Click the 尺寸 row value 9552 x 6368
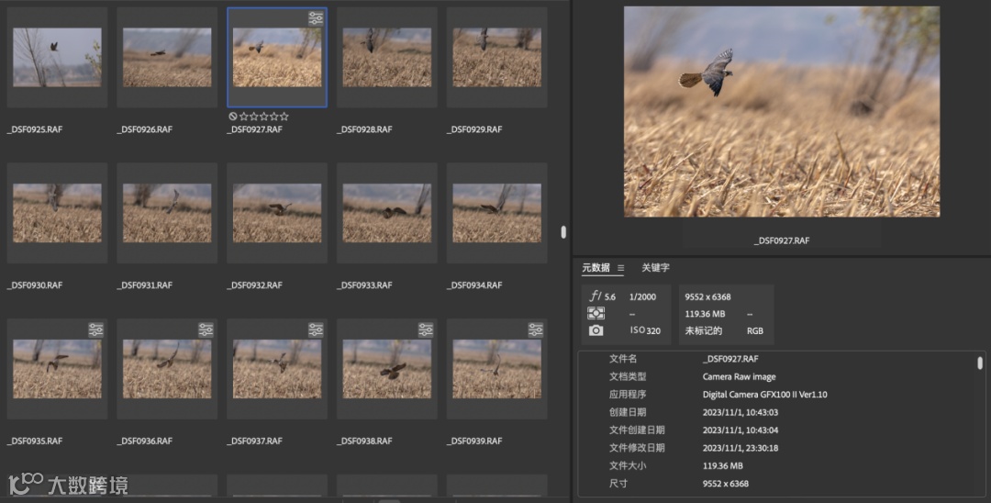This screenshot has width=991, height=503. (x=726, y=484)
